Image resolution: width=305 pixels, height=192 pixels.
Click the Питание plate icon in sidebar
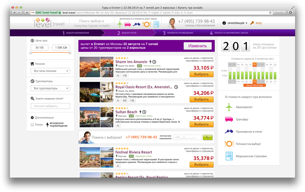(x=229, y=144)
